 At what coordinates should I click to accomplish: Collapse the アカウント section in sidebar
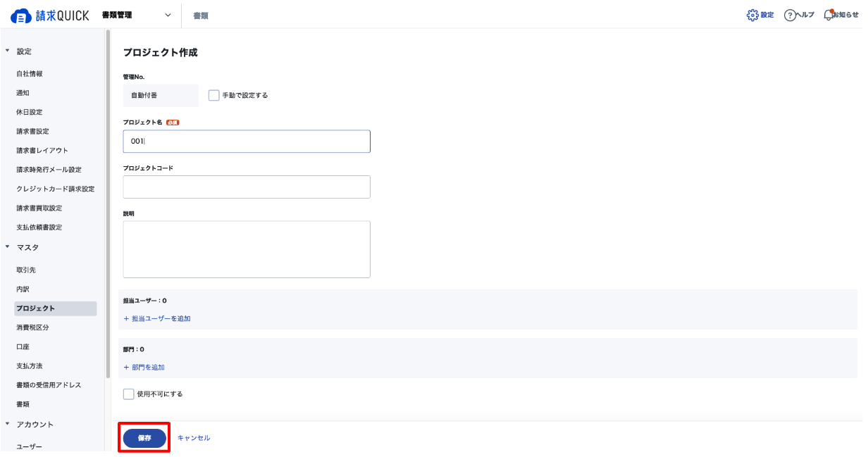point(8,424)
